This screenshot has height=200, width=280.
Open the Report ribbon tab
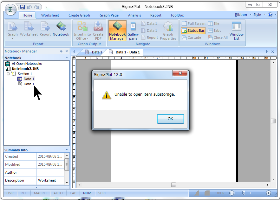pos(156,15)
